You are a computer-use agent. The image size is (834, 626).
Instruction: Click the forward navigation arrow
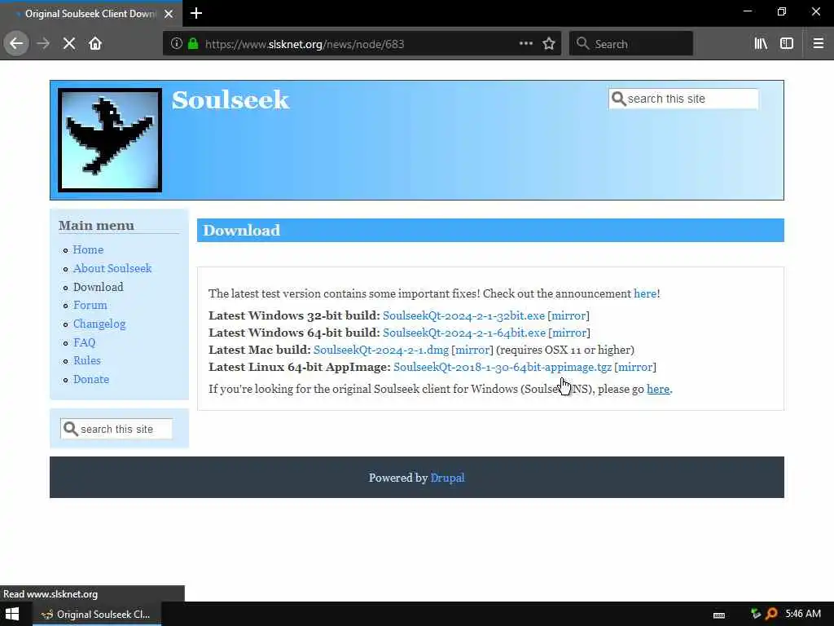click(43, 44)
